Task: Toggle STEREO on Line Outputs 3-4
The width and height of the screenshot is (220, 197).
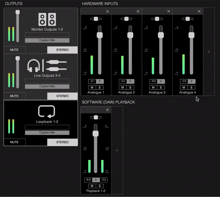Action: 62,96
